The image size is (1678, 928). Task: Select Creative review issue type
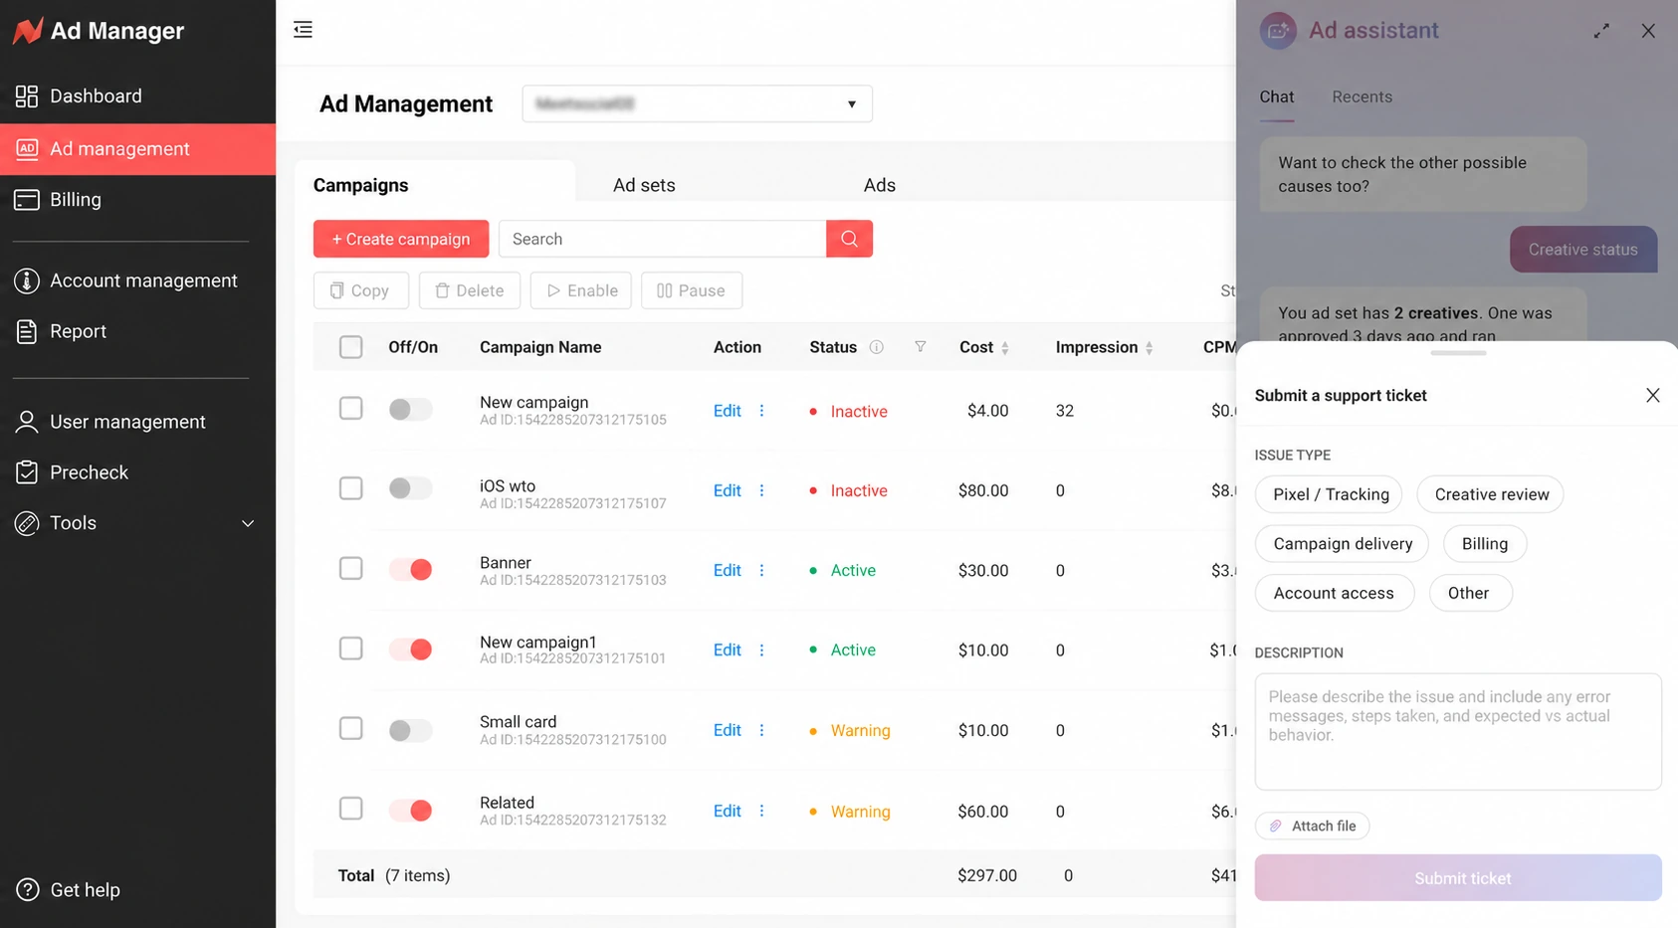(x=1491, y=494)
